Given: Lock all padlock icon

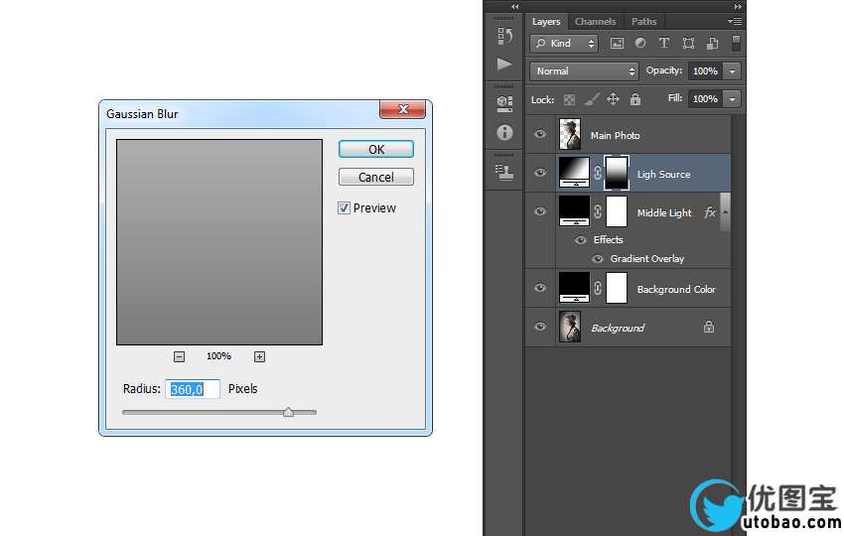Looking at the screenshot, I should (635, 98).
